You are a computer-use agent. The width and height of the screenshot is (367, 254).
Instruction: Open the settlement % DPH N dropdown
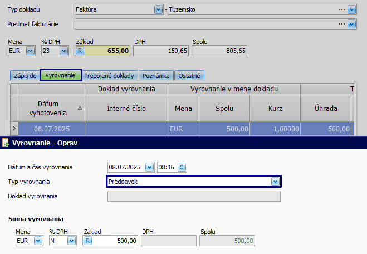[71, 241]
